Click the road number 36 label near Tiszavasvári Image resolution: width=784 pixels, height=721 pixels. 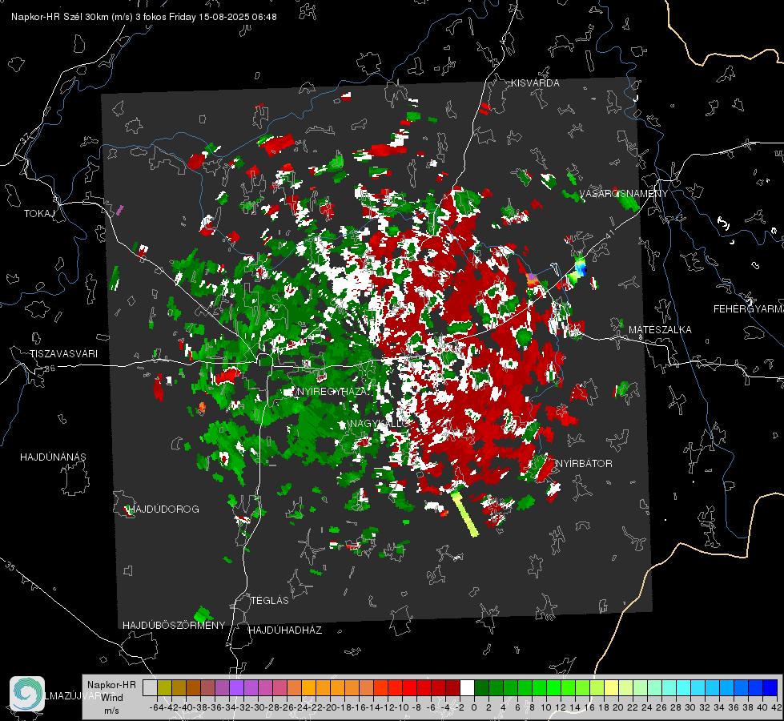tap(50, 369)
